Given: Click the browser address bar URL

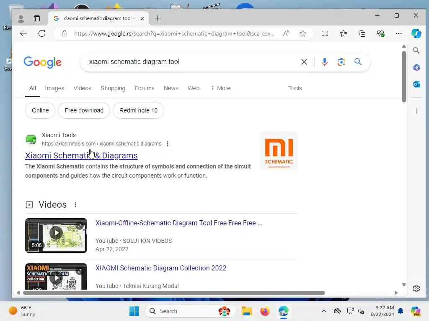Looking at the screenshot, I should click(174, 33).
